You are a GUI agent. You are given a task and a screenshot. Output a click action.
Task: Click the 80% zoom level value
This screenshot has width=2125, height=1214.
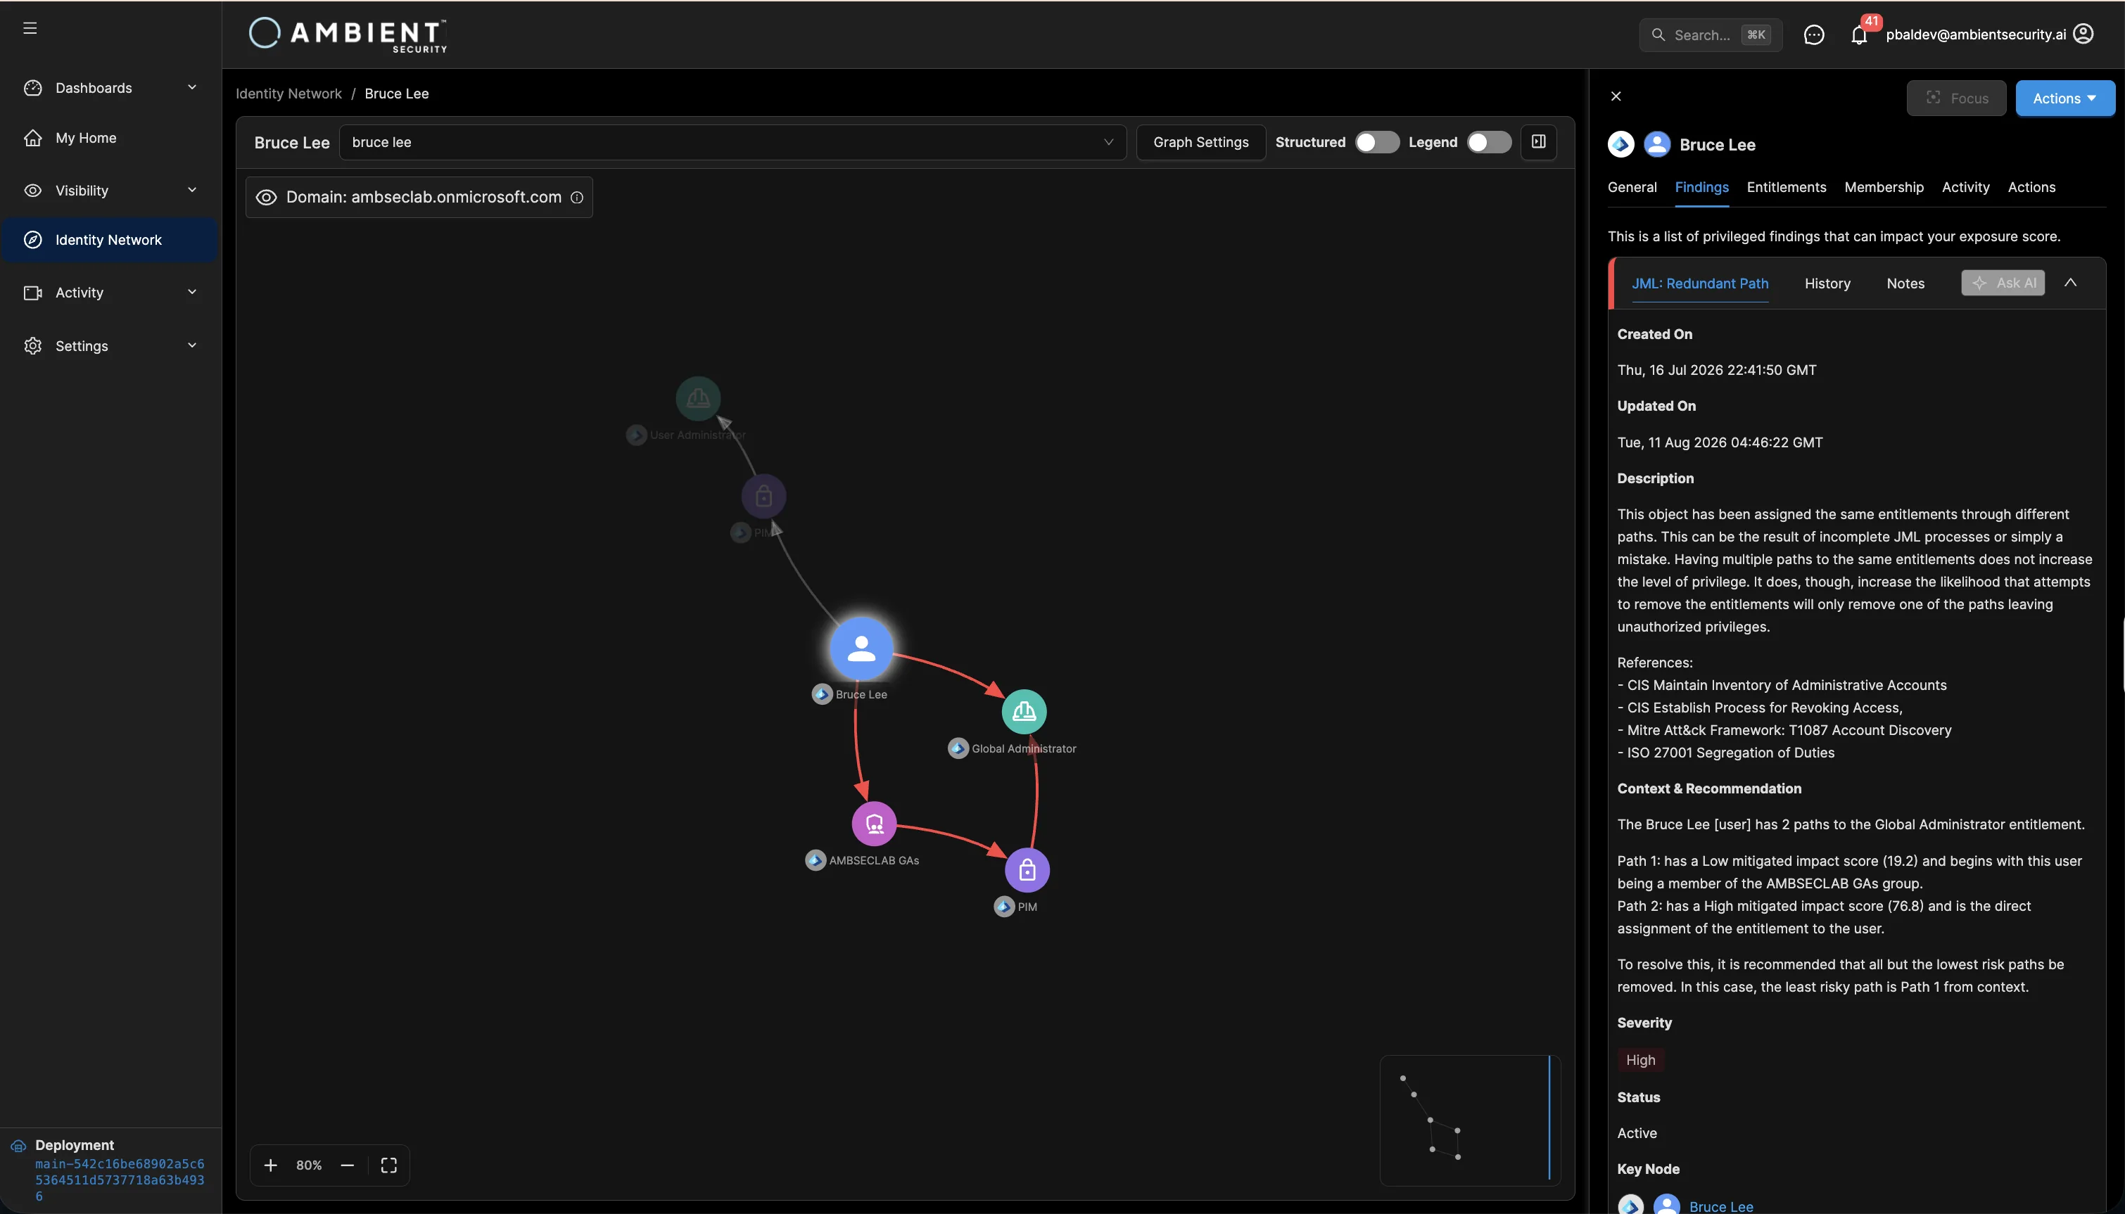point(309,1165)
